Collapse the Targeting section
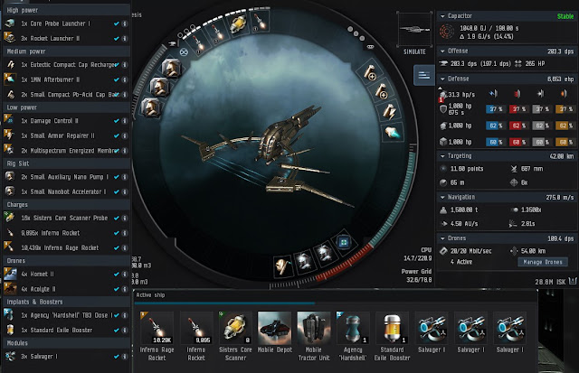 pyautogui.click(x=442, y=156)
